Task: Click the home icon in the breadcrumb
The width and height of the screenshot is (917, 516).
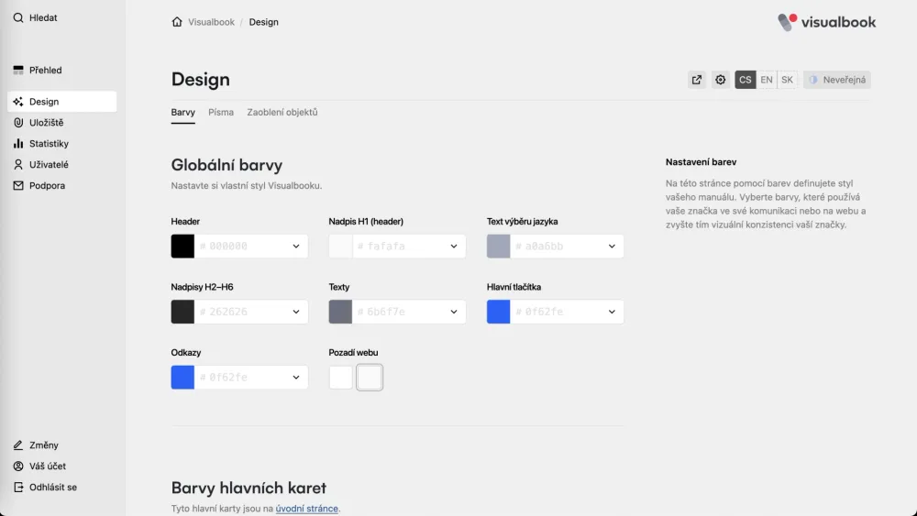Action: [x=177, y=22]
